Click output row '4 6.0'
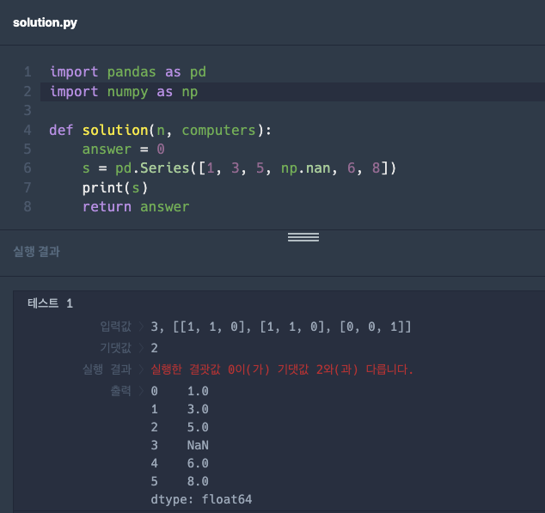The image size is (545, 513). 180,463
